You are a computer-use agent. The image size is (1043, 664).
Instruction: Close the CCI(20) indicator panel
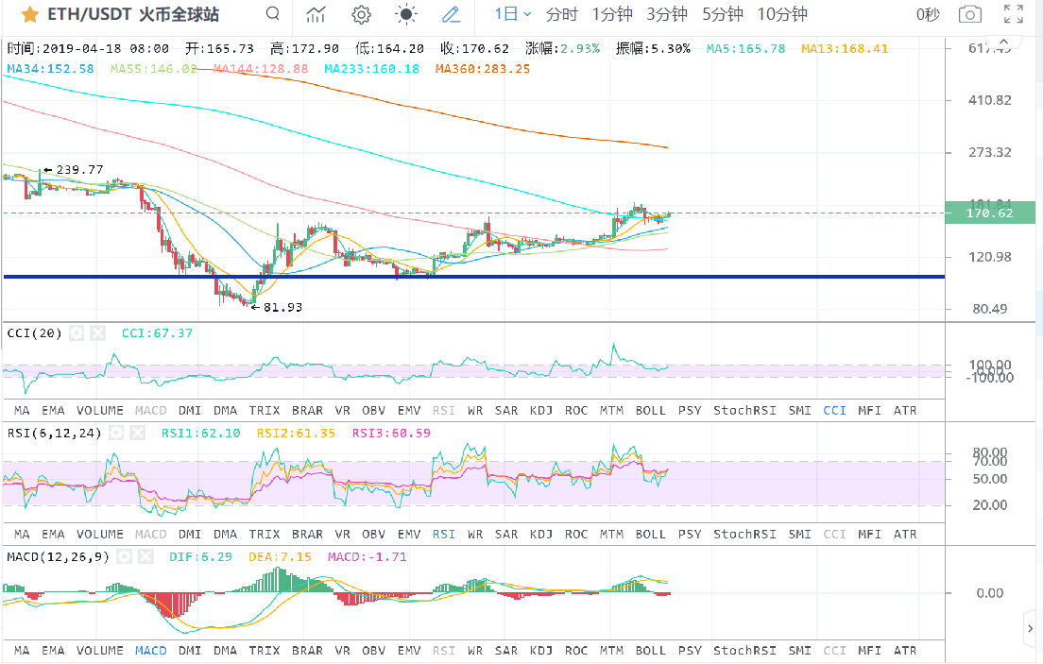point(97,333)
